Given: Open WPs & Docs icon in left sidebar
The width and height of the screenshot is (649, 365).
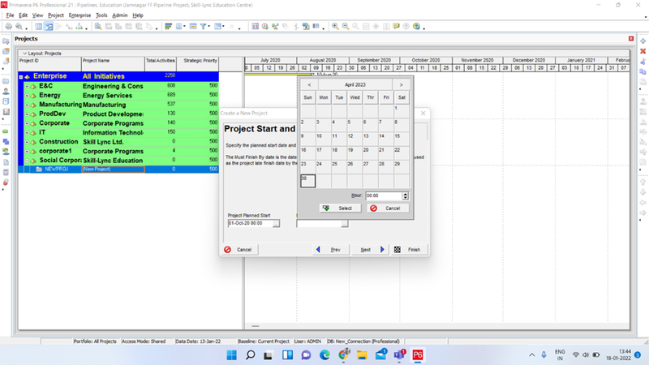Looking at the screenshot, I should (x=6, y=162).
